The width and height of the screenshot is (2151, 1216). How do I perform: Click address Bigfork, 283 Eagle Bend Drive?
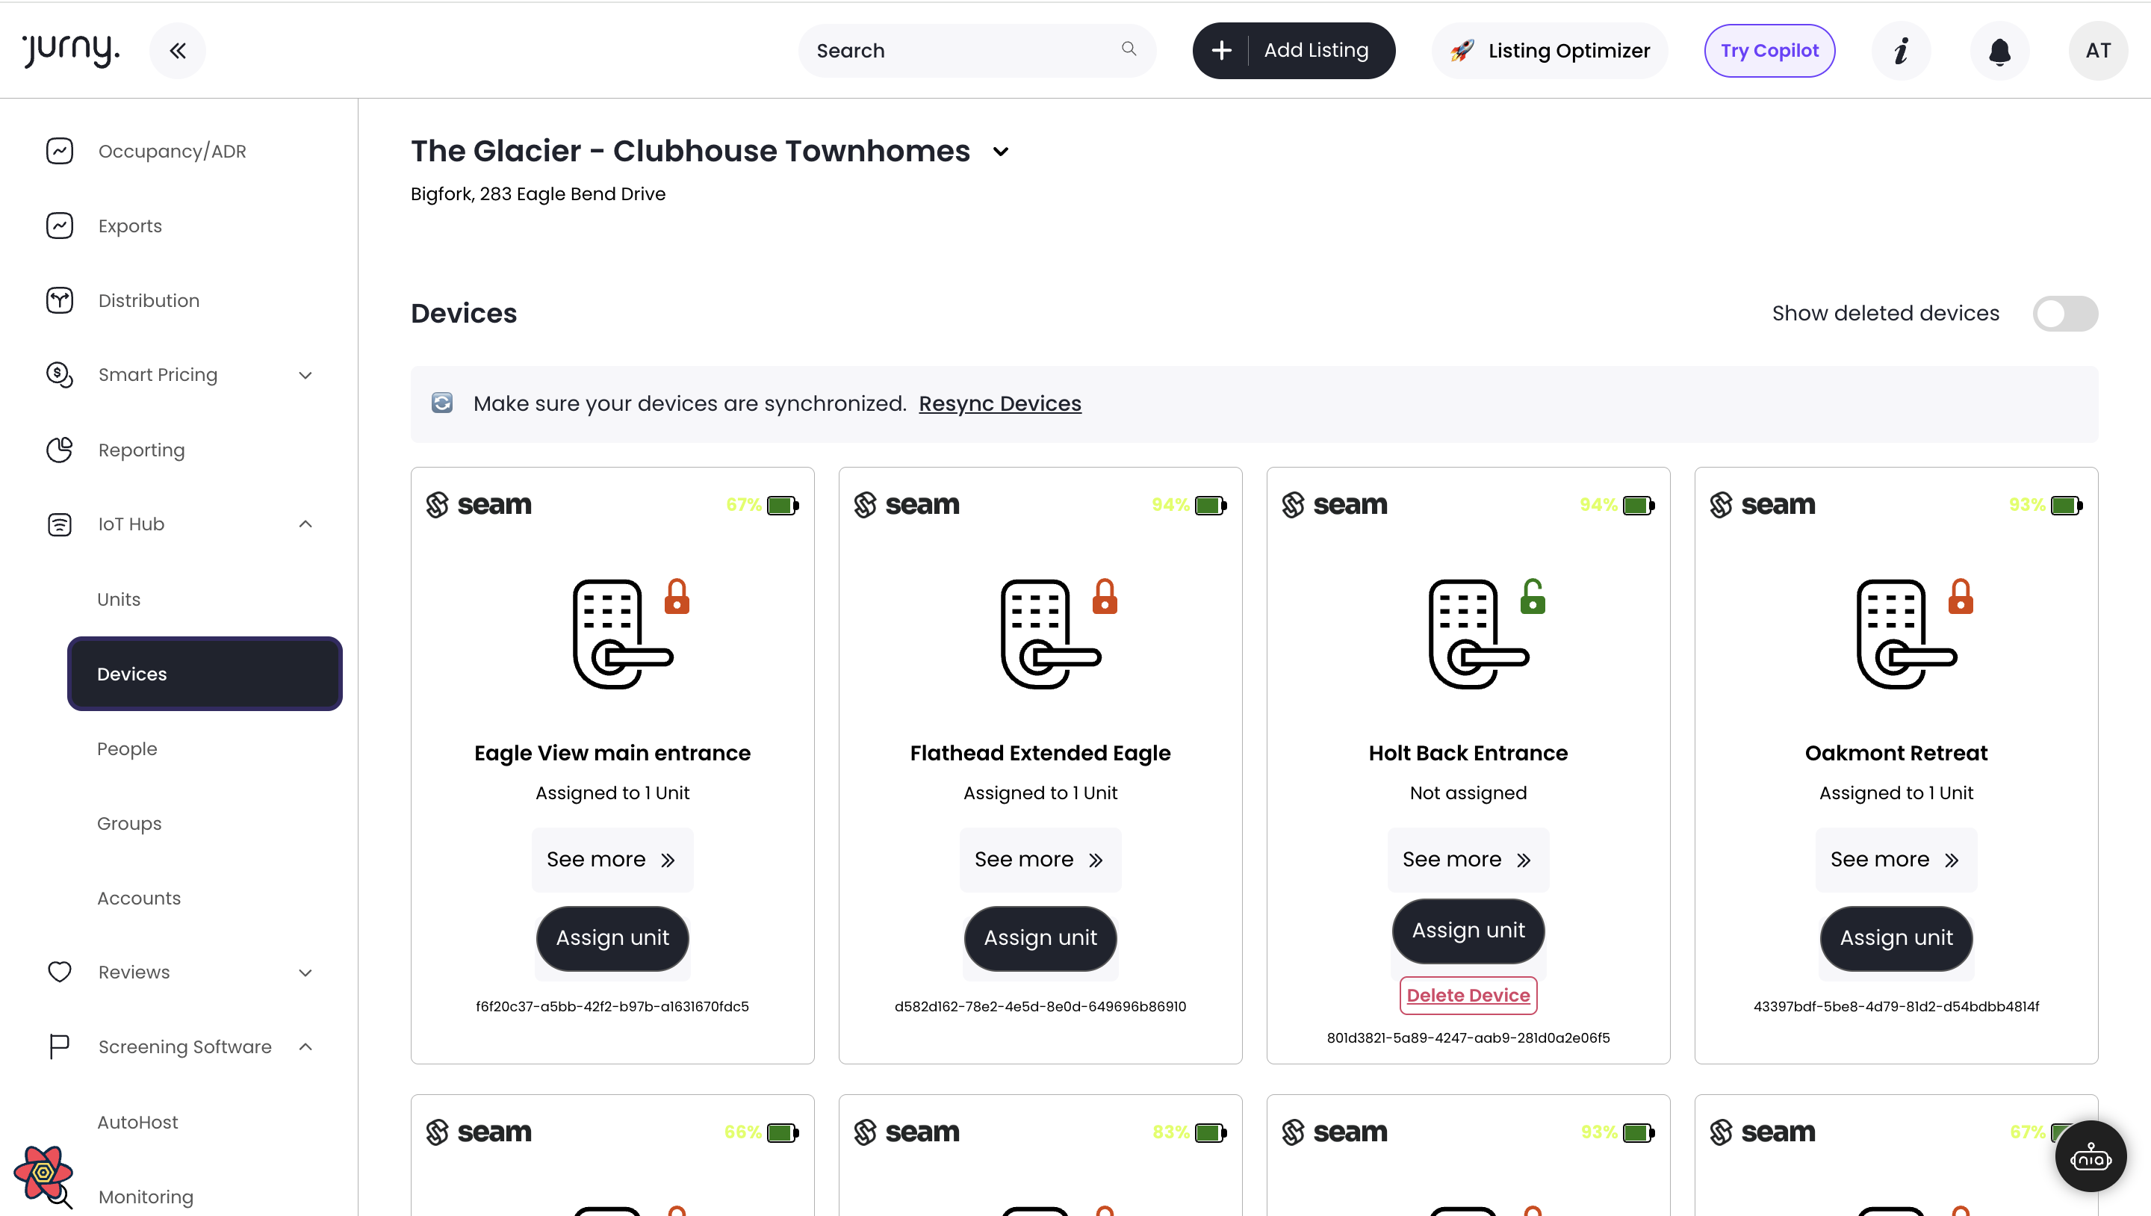pyautogui.click(x=538, y=193)
